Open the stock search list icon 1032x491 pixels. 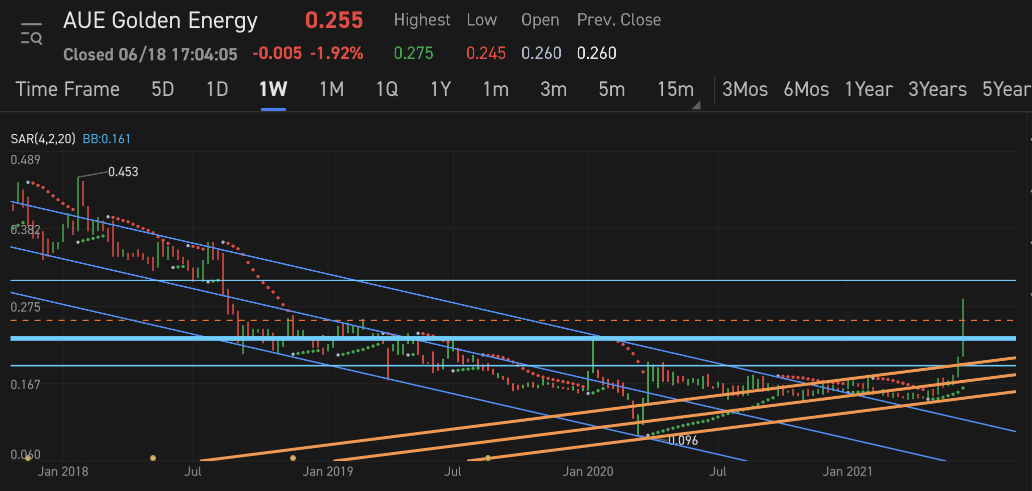(32, 33)
